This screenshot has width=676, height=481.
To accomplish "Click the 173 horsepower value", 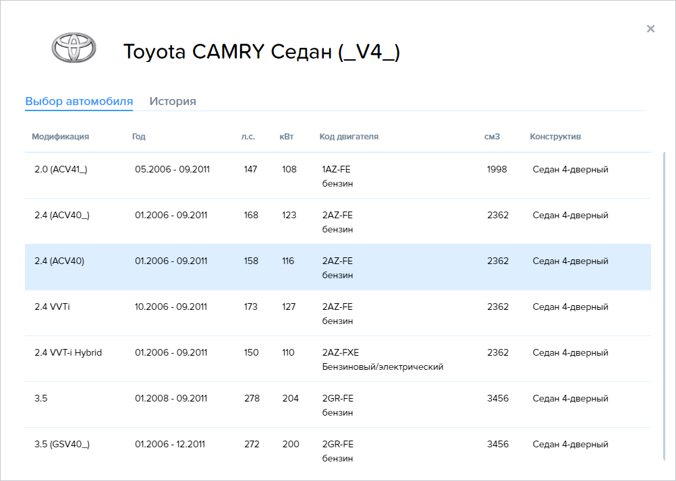I will (x=250, y=307).
